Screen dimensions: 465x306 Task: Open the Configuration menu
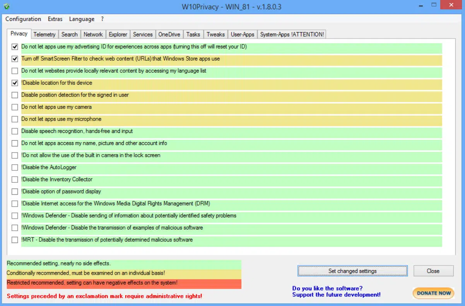23,19
